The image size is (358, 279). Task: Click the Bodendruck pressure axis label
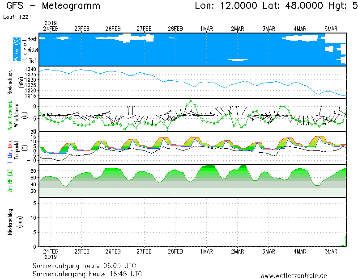(10, 82)
